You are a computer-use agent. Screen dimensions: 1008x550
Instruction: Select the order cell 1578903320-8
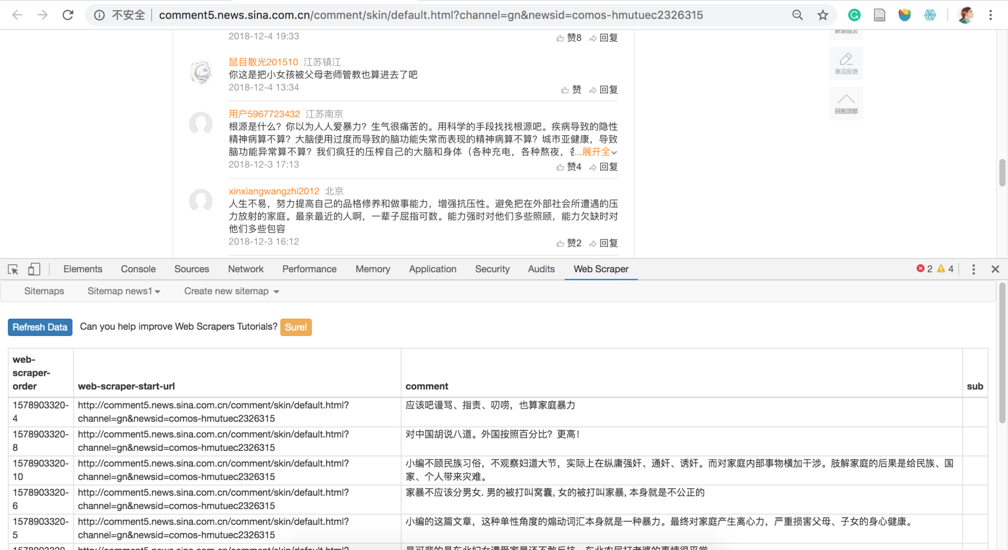pyautogui.click(x=41, y=441)
